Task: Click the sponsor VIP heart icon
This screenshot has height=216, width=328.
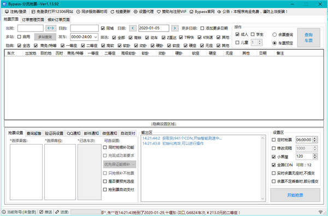Action: pyautogui.click(x=159, y=11)
